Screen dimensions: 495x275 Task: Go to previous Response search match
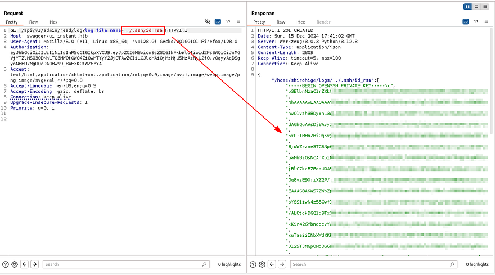(x=272, y=264)
